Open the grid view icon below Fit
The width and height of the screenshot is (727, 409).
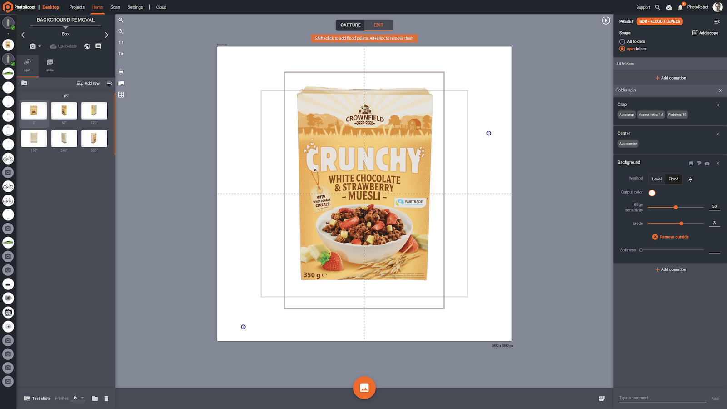121,95
